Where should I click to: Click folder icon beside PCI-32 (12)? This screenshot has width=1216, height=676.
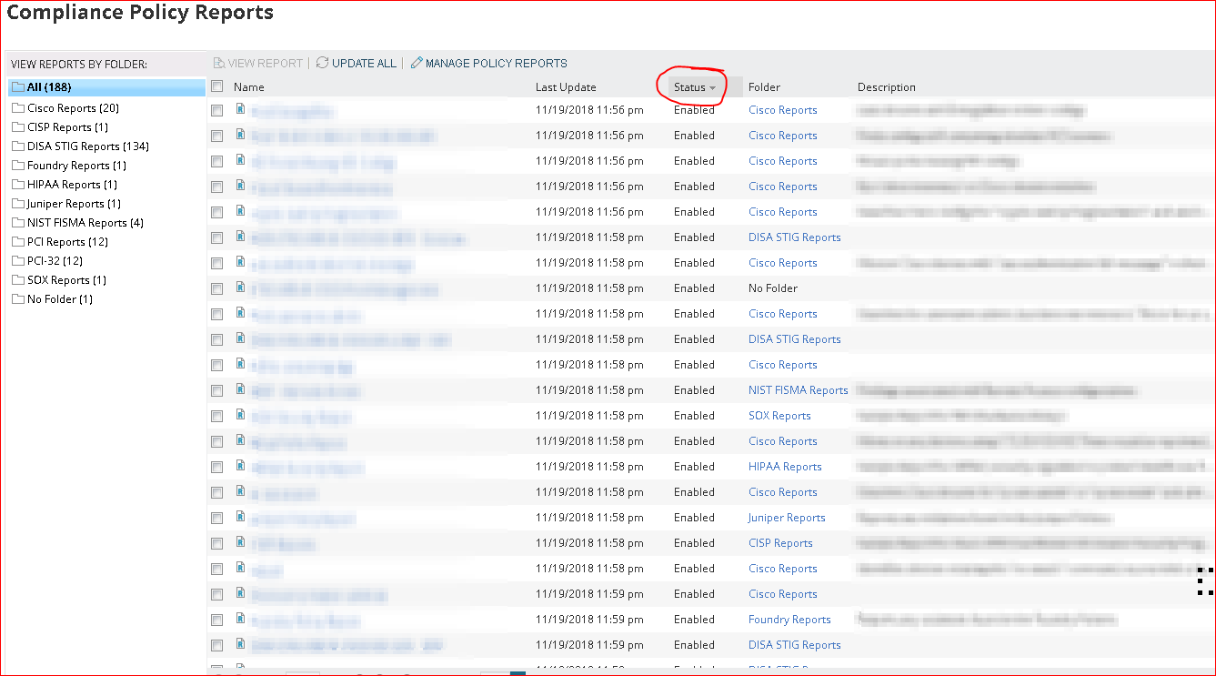click(18, 261)
